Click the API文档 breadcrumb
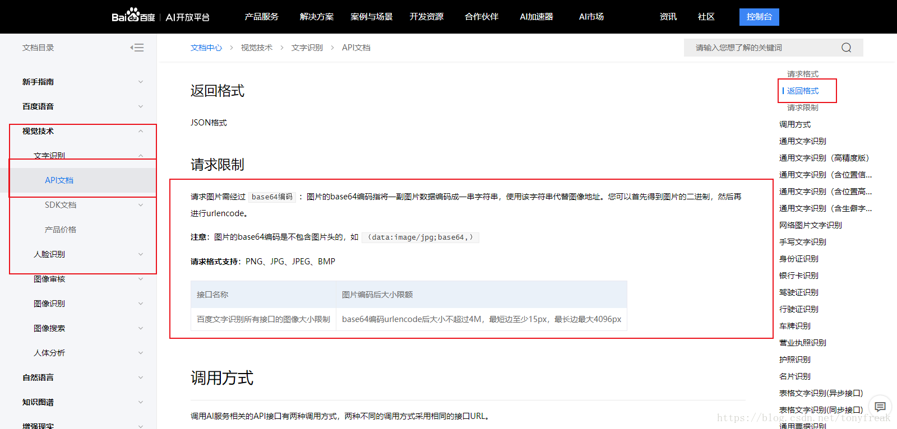897x429 pixels. (357, 48)
